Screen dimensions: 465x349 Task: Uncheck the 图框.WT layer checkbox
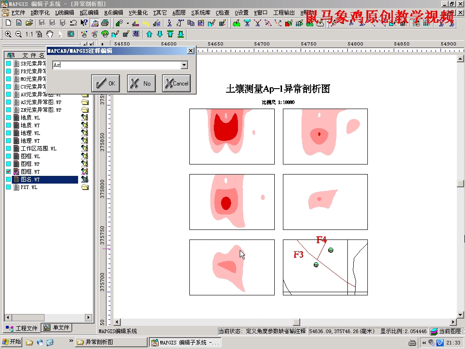8,171
